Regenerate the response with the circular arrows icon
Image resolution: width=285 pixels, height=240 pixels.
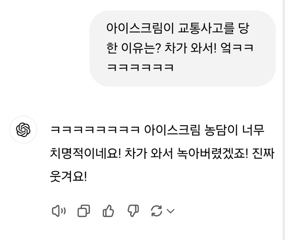click(x=156, y=211)
